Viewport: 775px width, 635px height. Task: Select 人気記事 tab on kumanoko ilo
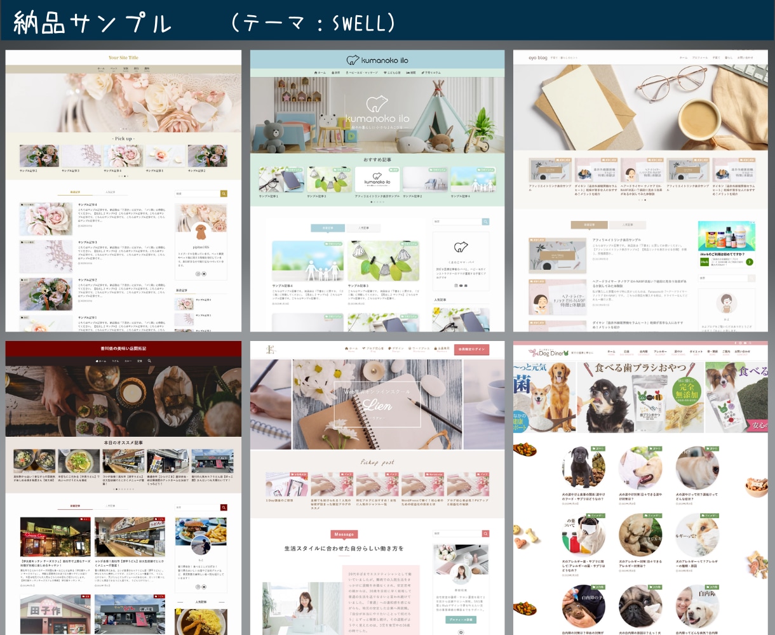pyautogui.click(x=363, y=227)
